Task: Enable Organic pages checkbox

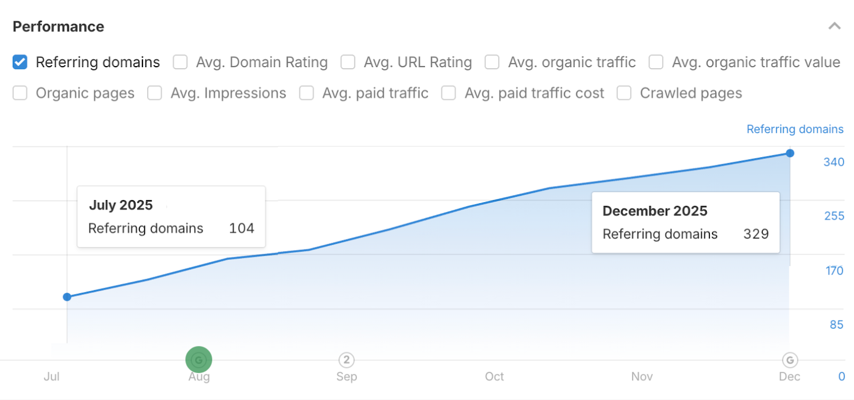Action: [20, 93]
